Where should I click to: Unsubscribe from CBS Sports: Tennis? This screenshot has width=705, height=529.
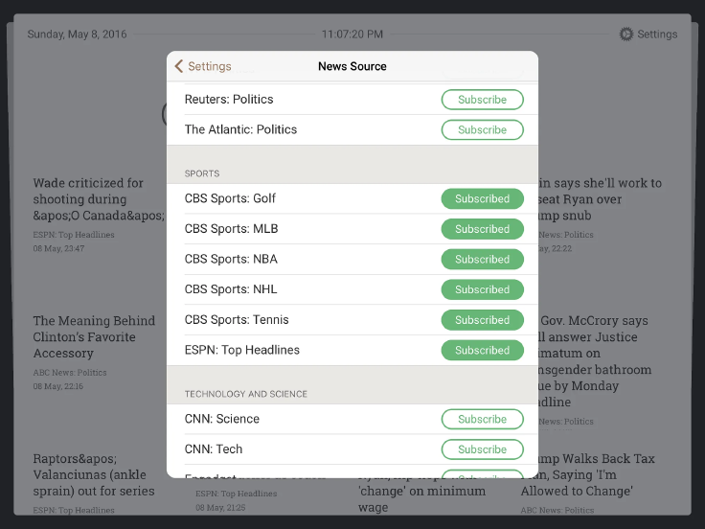[482, 320]
